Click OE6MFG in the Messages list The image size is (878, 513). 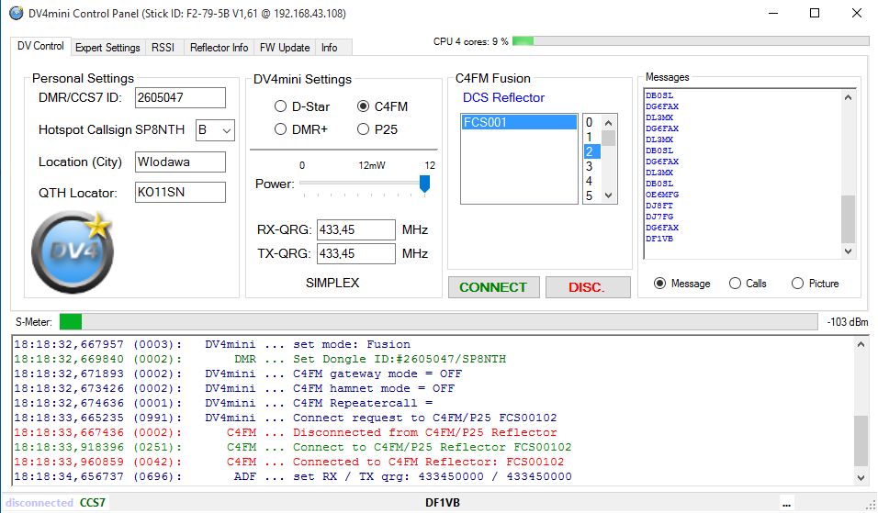[x=662, y=195]
